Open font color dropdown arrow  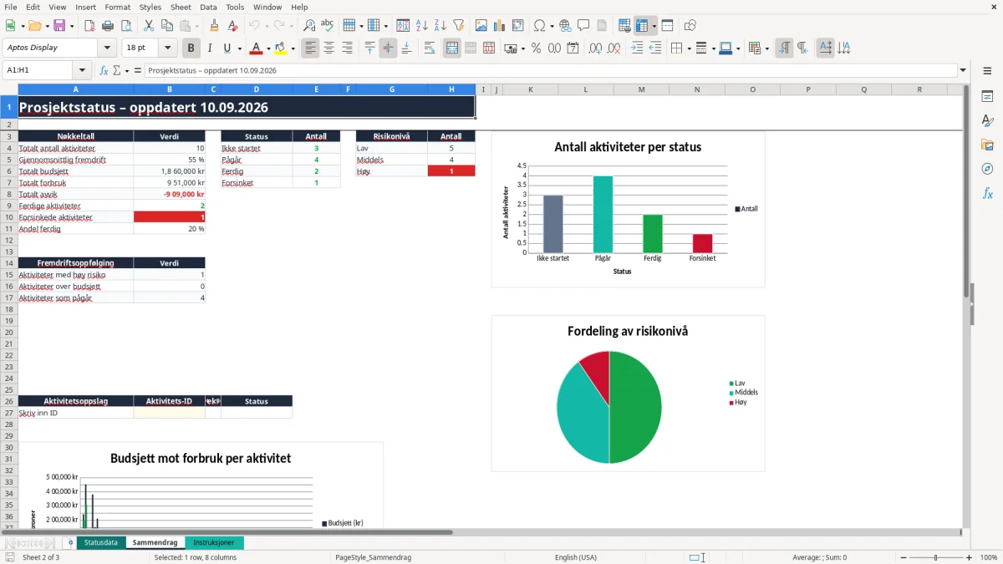coord(268,48)
